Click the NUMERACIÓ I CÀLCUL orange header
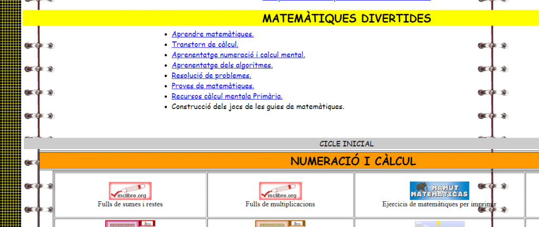Screen dimensions: 539x227 (353, 162)
